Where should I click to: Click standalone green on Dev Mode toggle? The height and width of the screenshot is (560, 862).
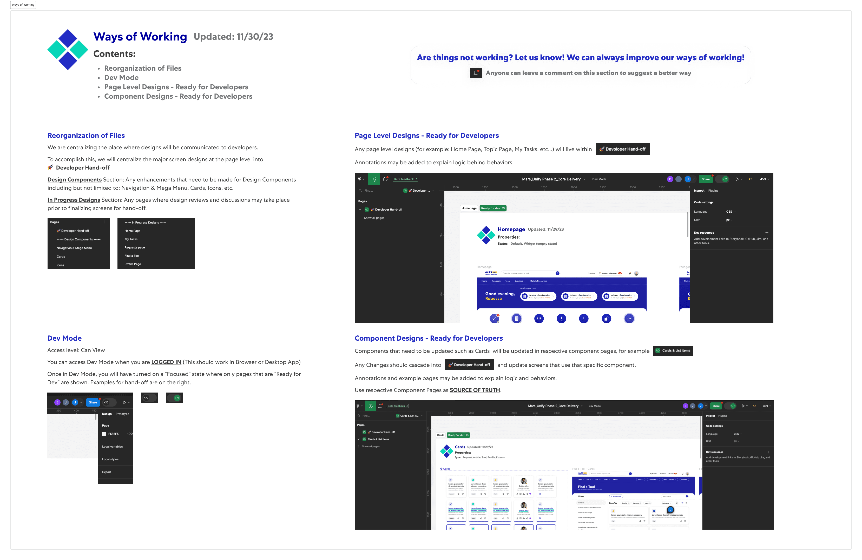(174, 398)
